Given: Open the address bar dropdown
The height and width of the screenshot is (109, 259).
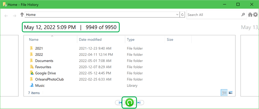Looking at the screenshot, I should (x=177, y=14).
